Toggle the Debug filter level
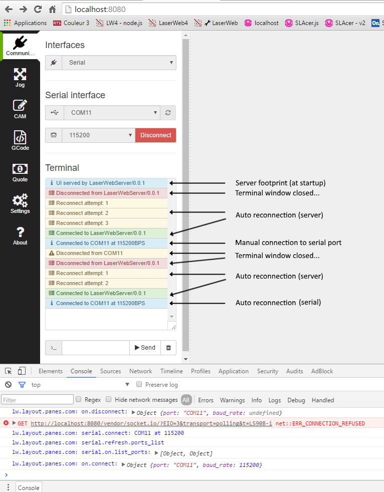 pos(296,400)
